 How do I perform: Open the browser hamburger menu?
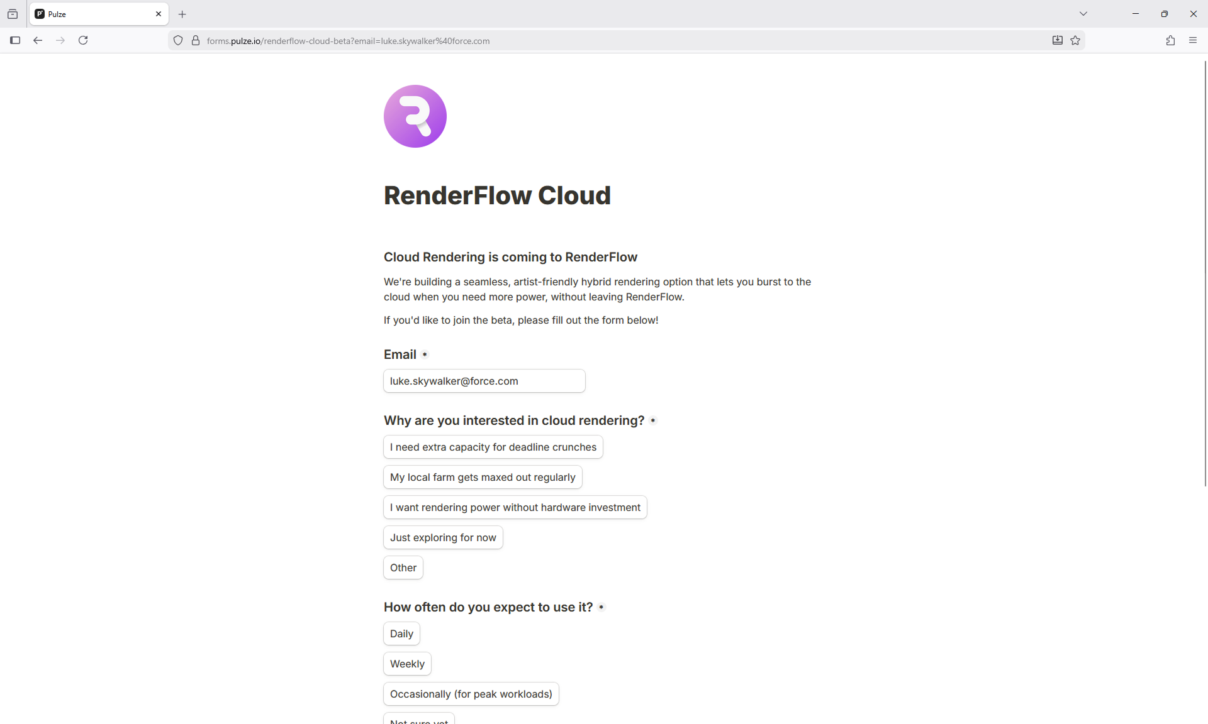(1193, 40)
